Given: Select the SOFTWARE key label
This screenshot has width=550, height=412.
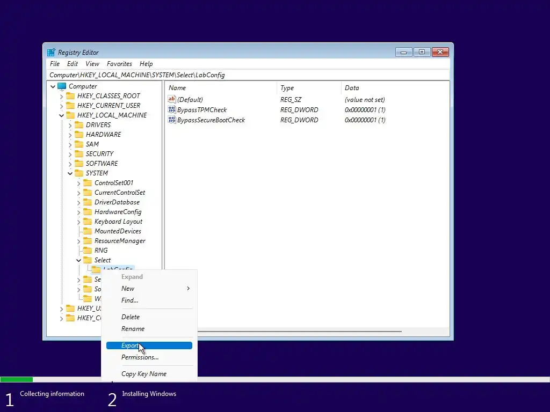Looking at the screenshot, I should (102, 163).
